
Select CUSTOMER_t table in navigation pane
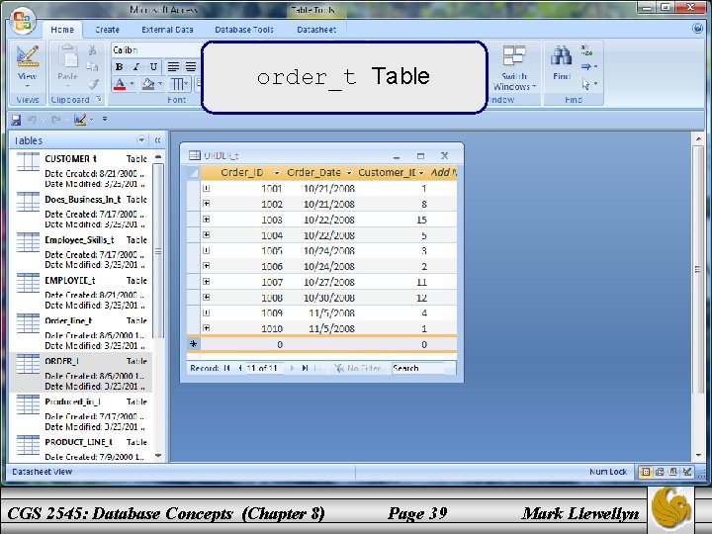(x=81, y=171)
